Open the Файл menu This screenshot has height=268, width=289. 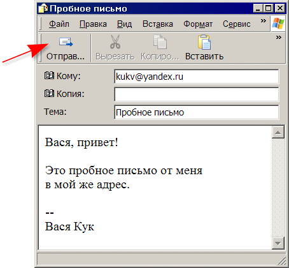click(x=59, y=24)
